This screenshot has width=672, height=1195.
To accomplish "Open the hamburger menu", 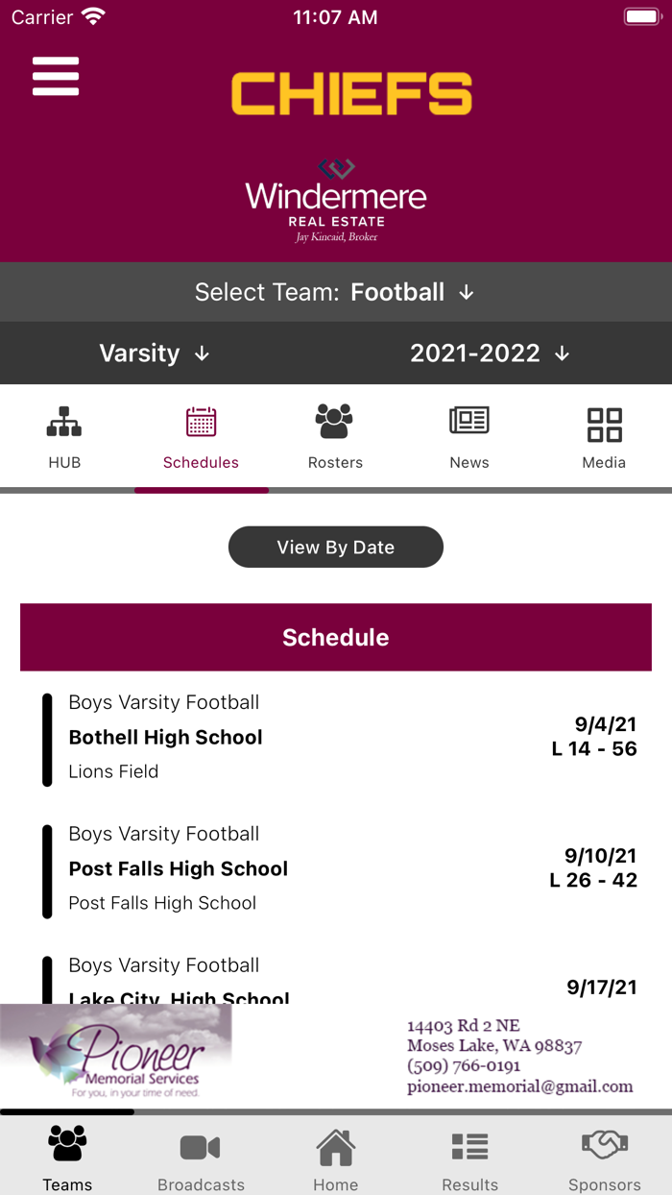I will tap(55, 76).
